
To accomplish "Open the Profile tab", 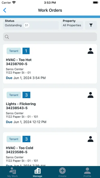I will coord(87,172).
